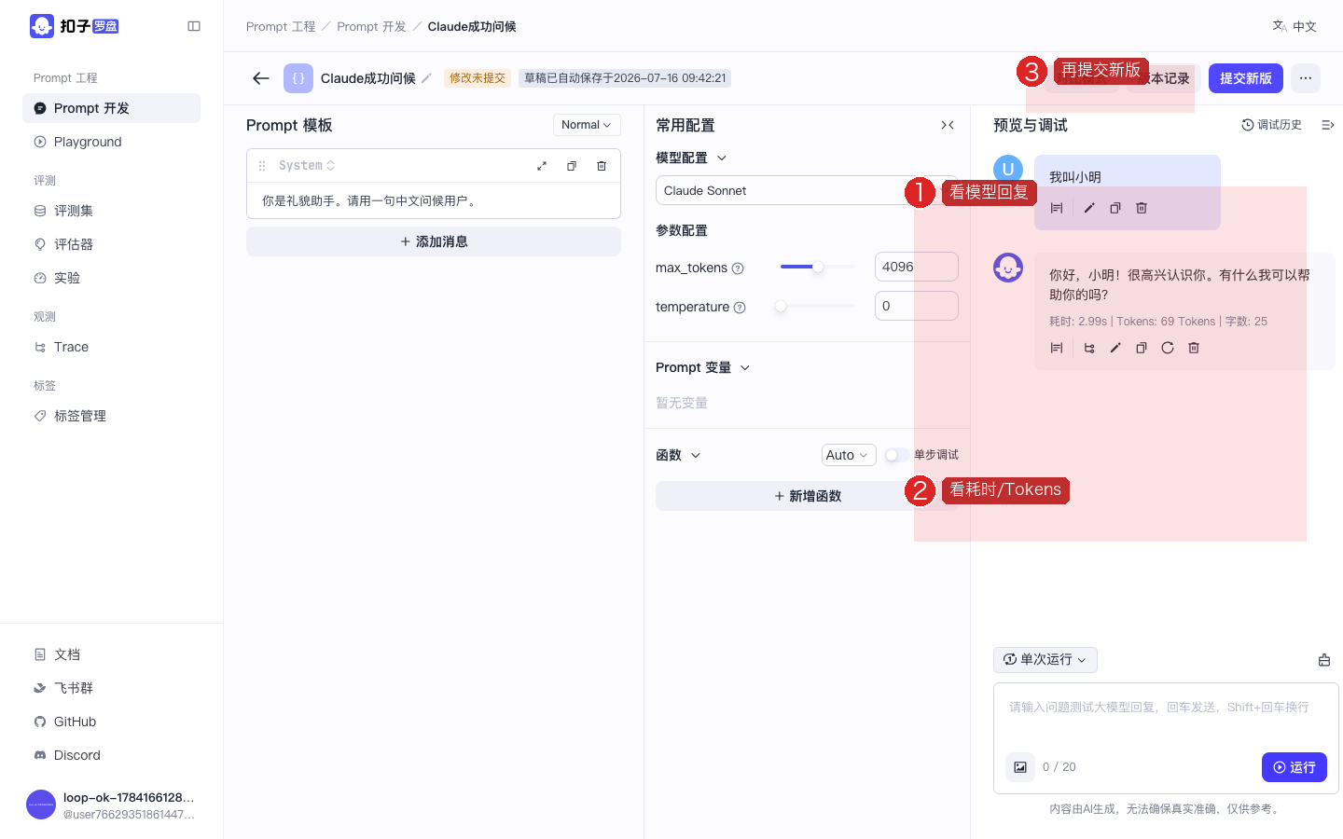
Task: Collapse the preview panel with the side icon
Action: click(1328, 125)
